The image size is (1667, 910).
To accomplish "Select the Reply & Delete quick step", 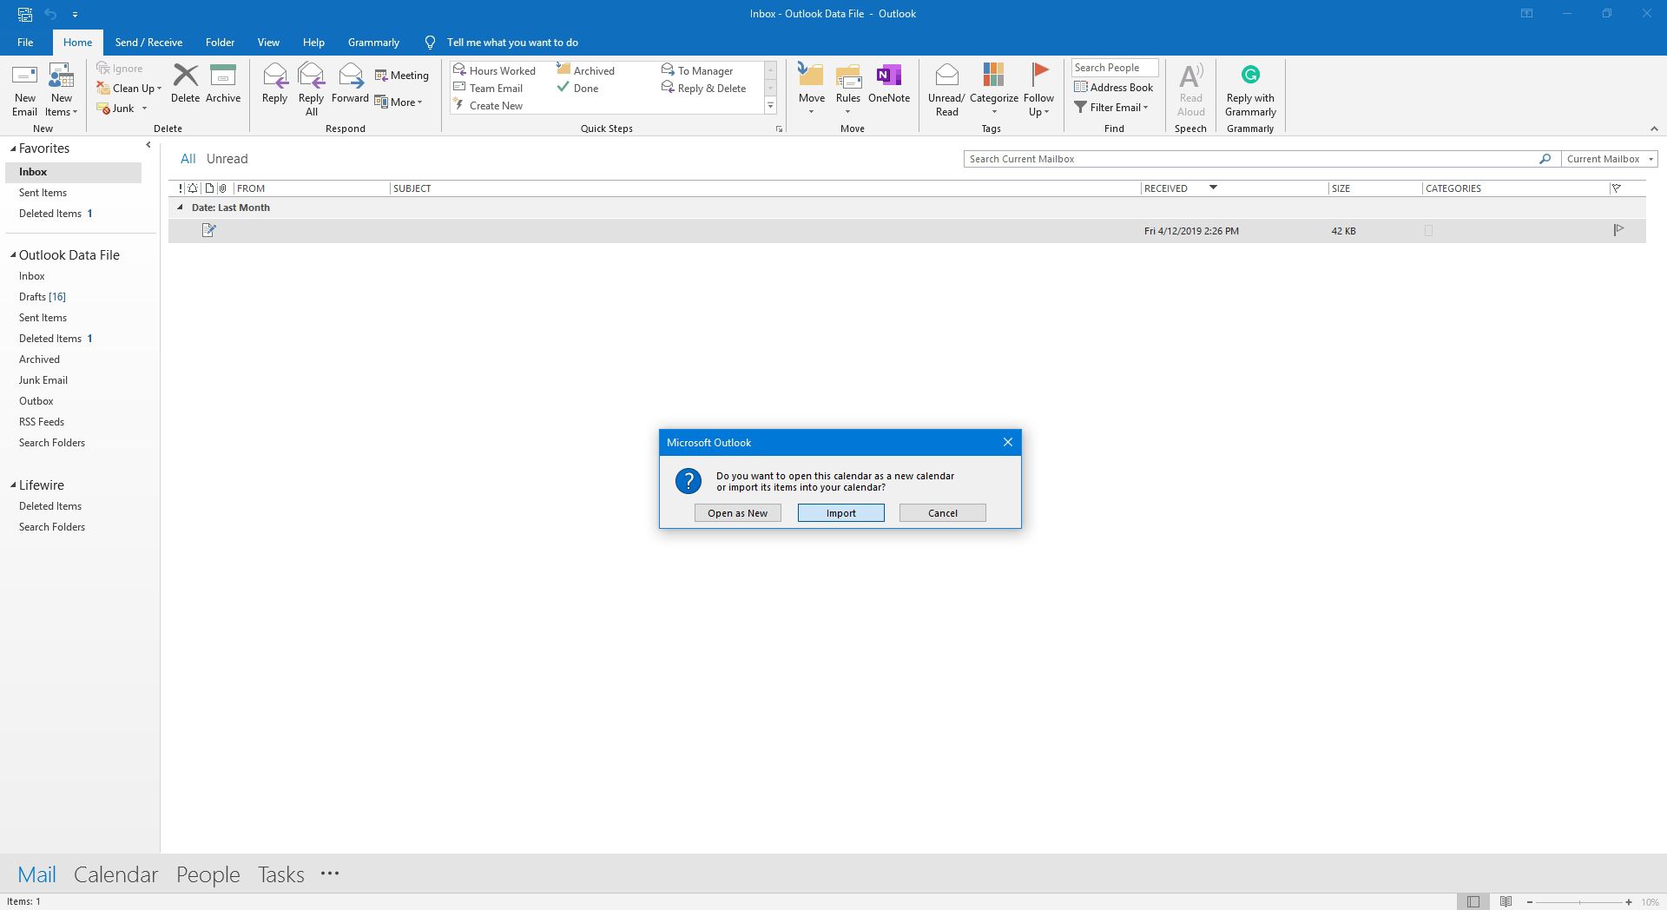I will pos(704,88).
